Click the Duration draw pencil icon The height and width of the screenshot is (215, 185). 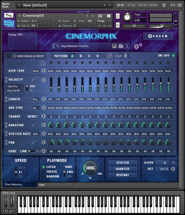click(x=33, y=125)
